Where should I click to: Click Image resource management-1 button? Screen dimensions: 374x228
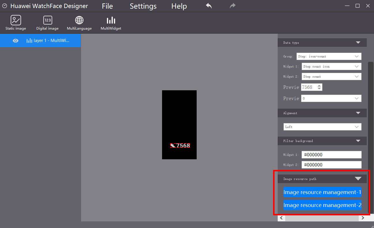(322, 192)
